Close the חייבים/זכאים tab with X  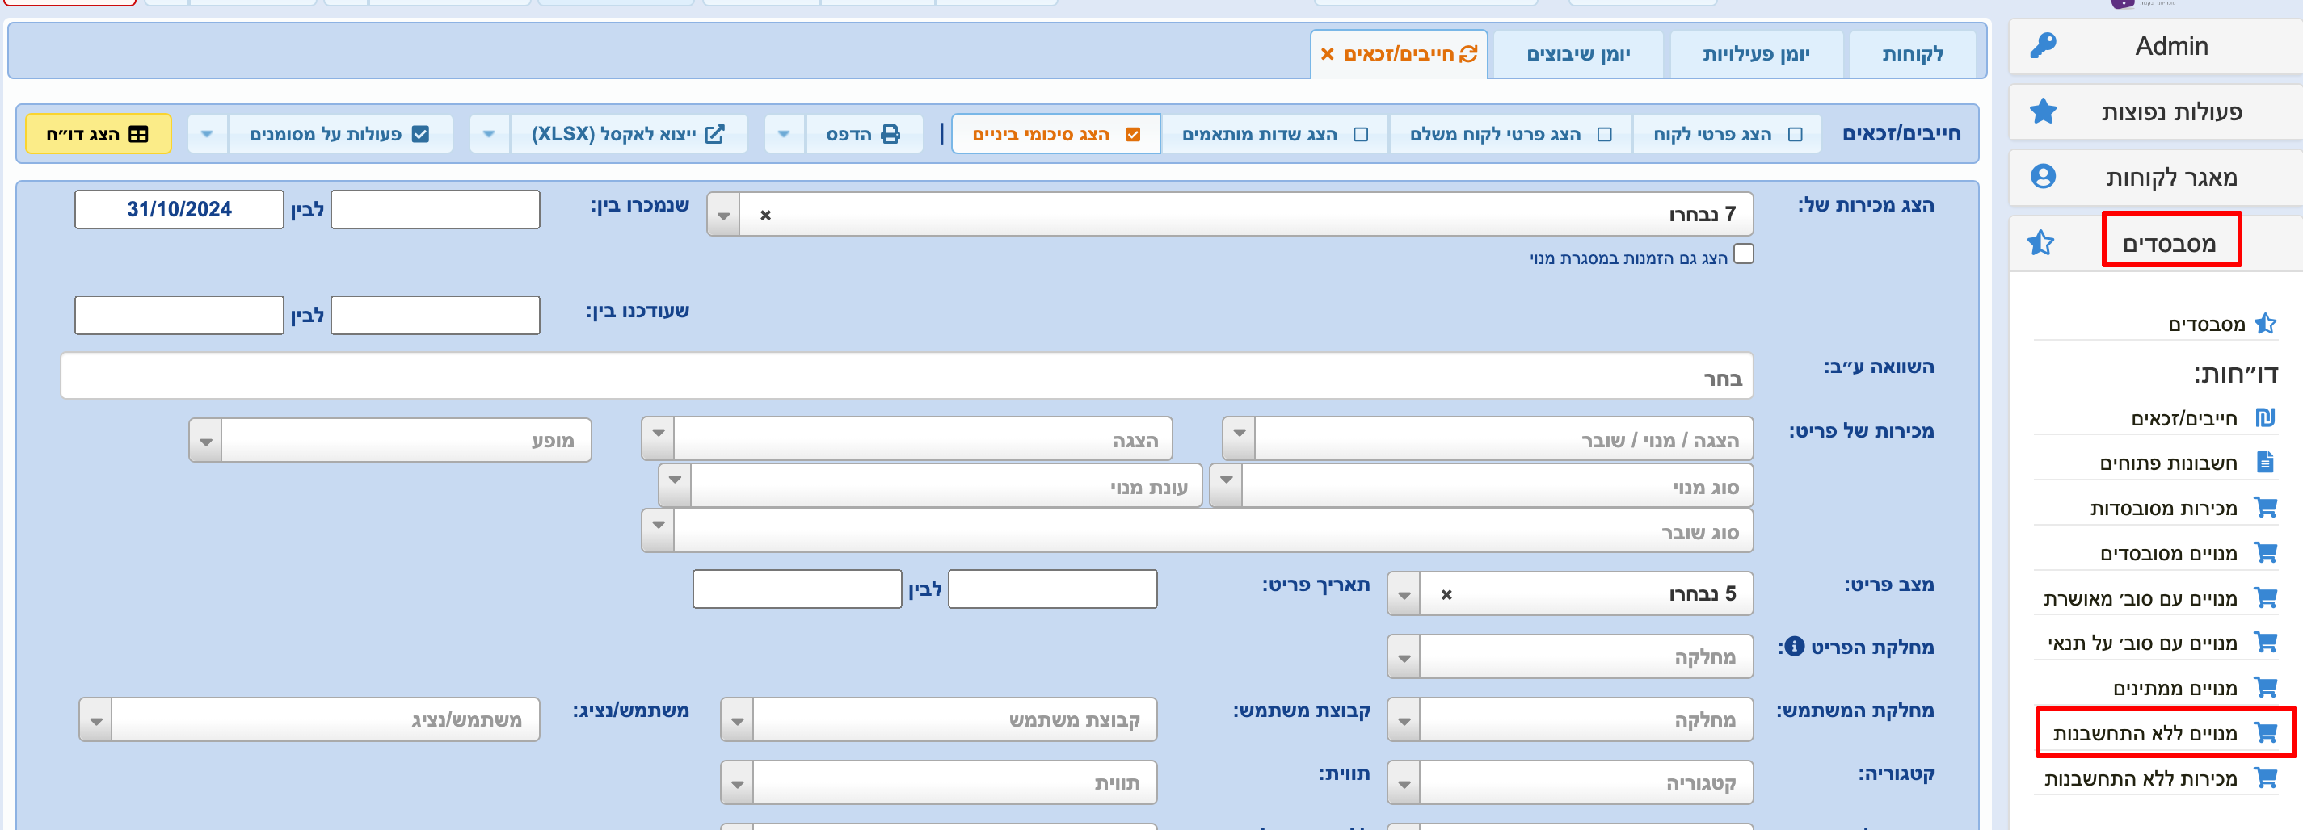(x=1328, y=53)
